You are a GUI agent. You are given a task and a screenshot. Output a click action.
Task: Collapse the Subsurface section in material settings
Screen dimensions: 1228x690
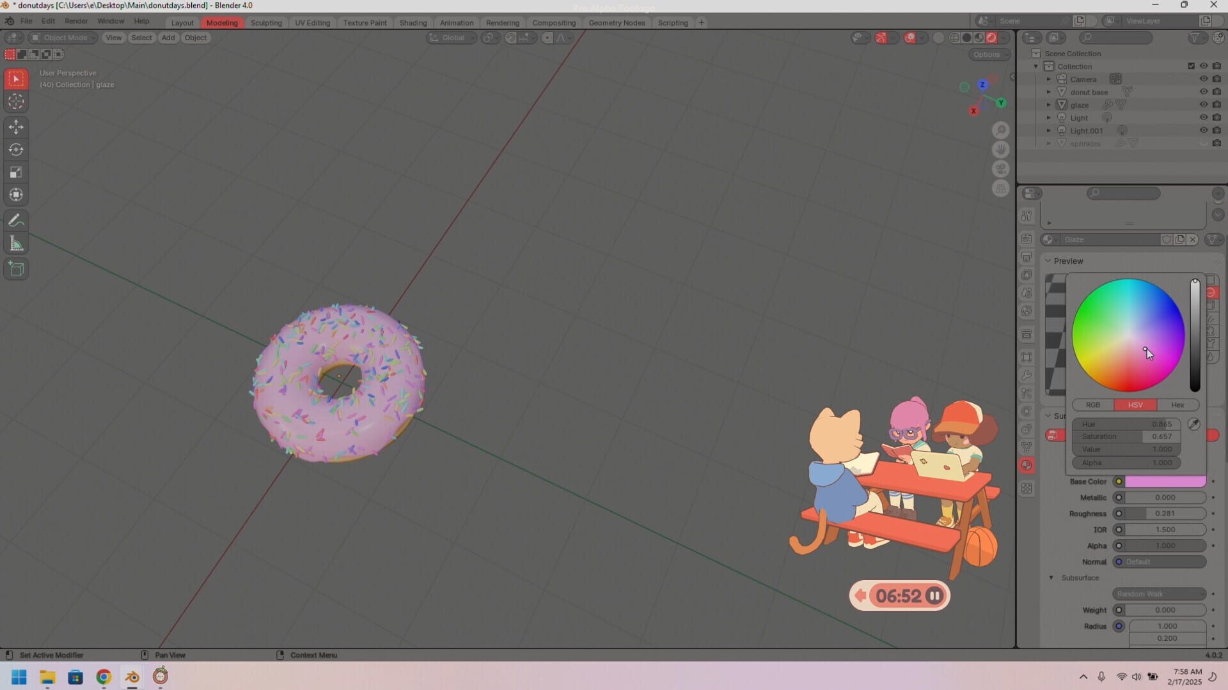point(1051,578)
